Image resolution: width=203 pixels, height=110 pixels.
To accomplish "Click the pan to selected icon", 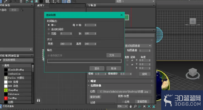I will pos(153,106).
